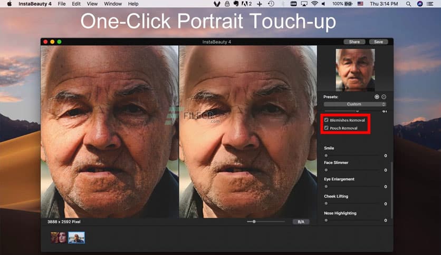This screenshot has width=441, height=255.
Task: Open Siri from the menu bar
Action: click(420, 4)
